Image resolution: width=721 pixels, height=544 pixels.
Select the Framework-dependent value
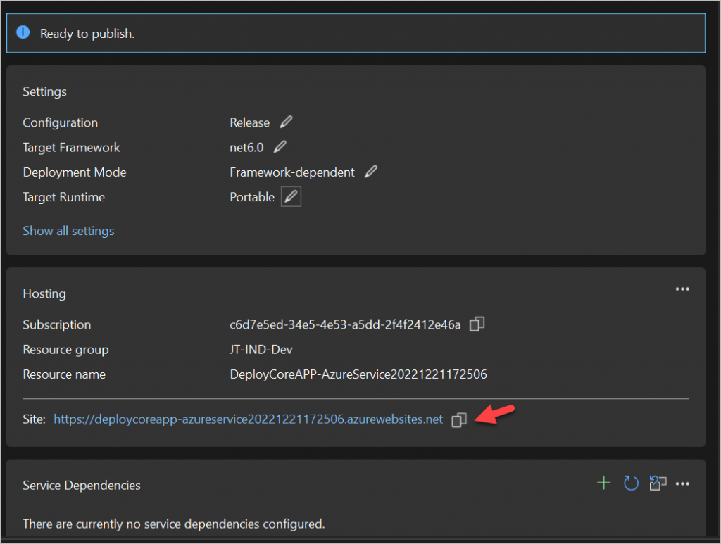click(x=292, y=172)
